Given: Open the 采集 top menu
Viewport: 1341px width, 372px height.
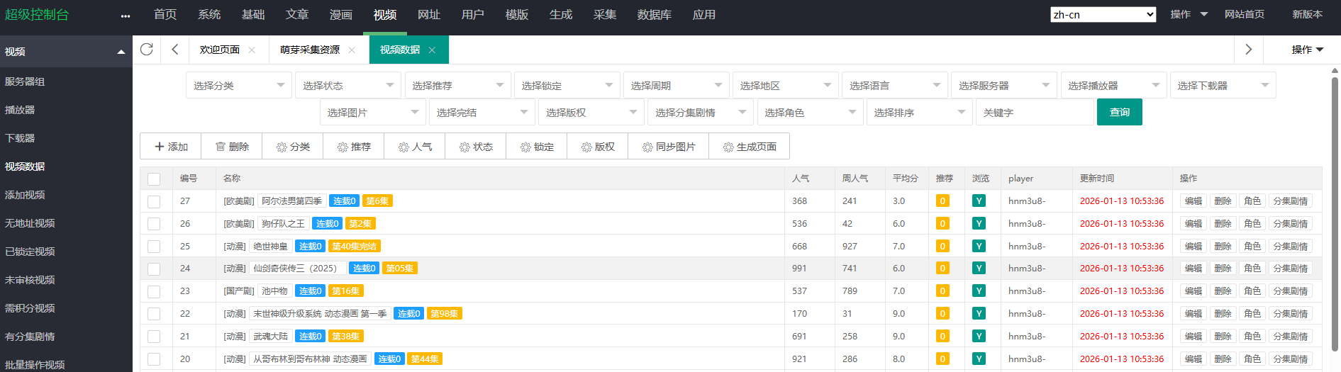Looking at the screenshot, I should coord(604,15).
